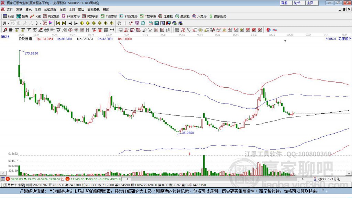Launch the 江恩轮 Gann wheel
Screen dimensions: 352x198
[166, 16]
